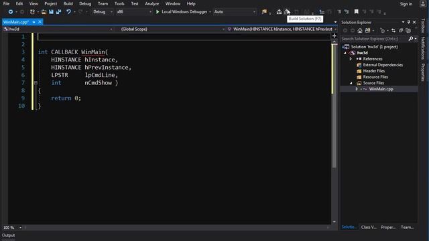Select Header Files folder in tree
Viewport: 429px width, 241px height.
pyautogui.click(x=374, y=71)
